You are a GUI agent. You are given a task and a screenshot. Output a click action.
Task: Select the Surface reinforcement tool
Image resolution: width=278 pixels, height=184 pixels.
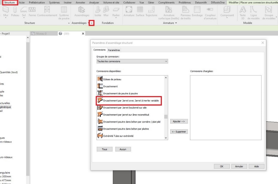(140, 12)
